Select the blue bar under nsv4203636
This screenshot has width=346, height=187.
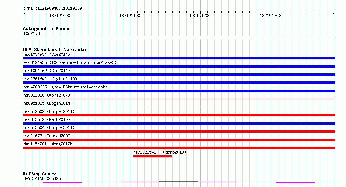(x=179, y=91)
